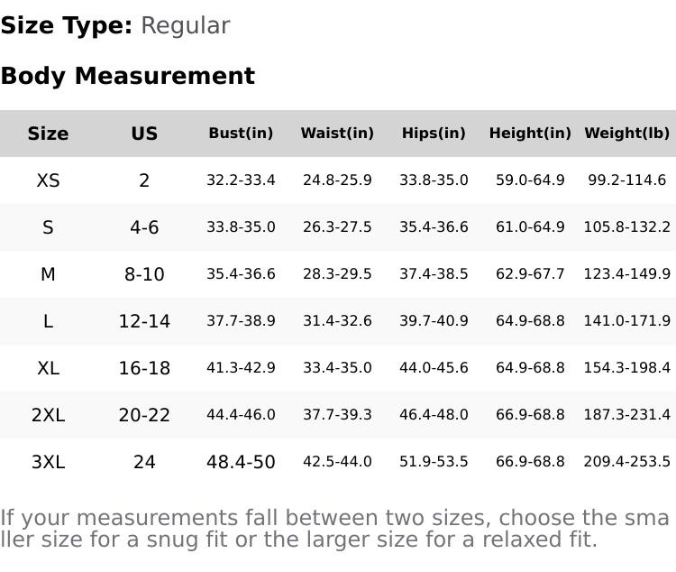Click the Height(in) column header

(530, 134)
